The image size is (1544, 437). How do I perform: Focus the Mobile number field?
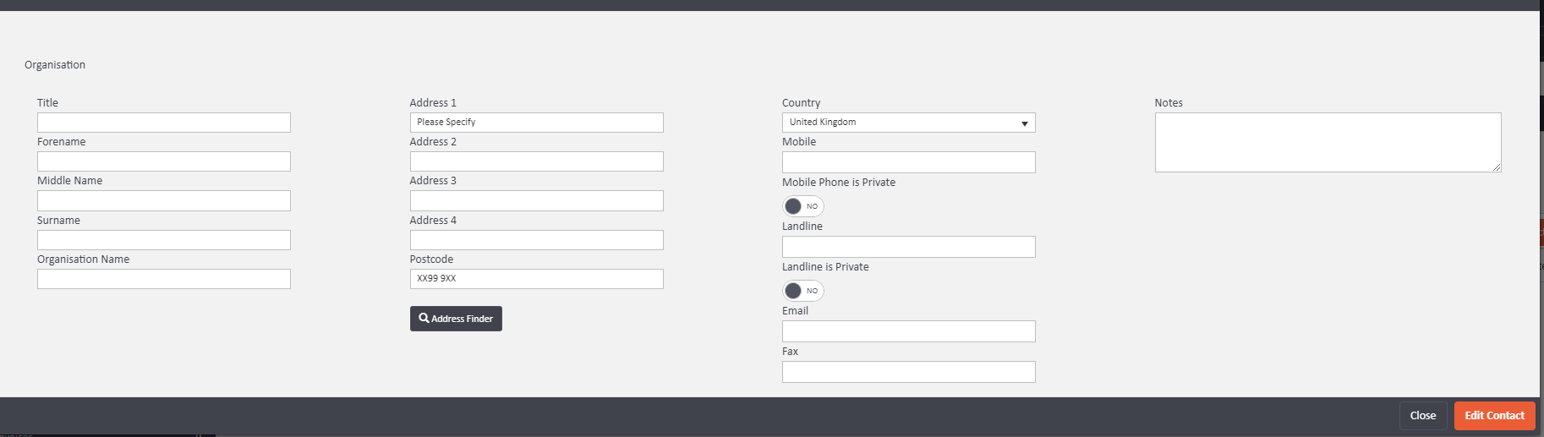click(x=908, y=162)
